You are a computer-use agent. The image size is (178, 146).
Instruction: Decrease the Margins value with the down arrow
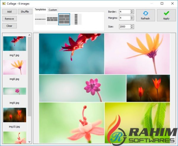tap(132, 19)
